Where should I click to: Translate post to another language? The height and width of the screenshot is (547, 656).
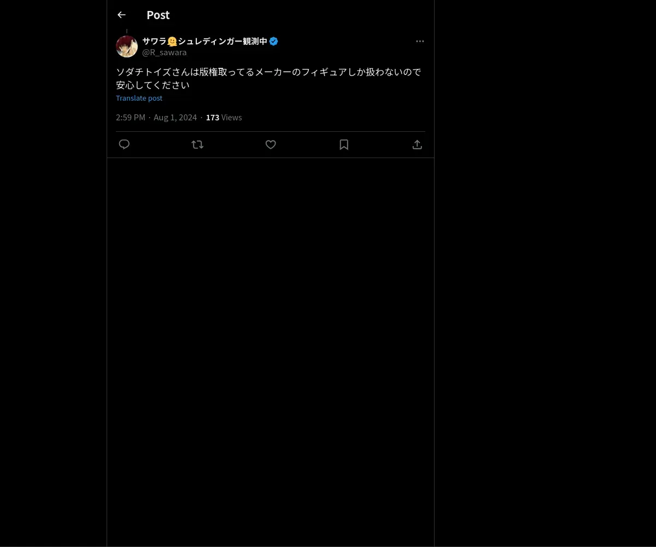139,98
